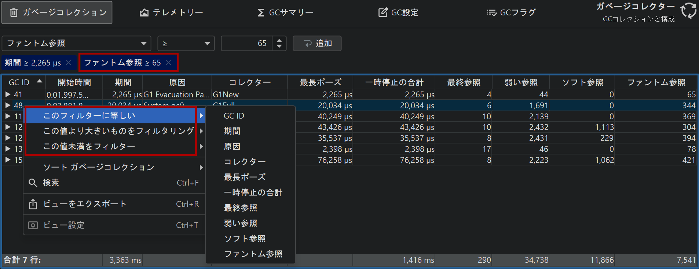Click the 追加 button

(x=317, y=44)
